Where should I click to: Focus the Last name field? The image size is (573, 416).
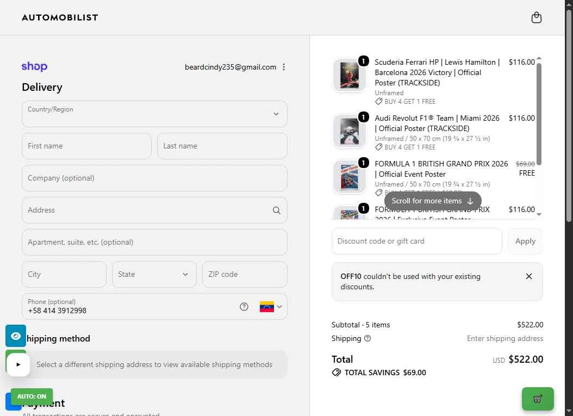pyautogui.click(x=222, y=146)
